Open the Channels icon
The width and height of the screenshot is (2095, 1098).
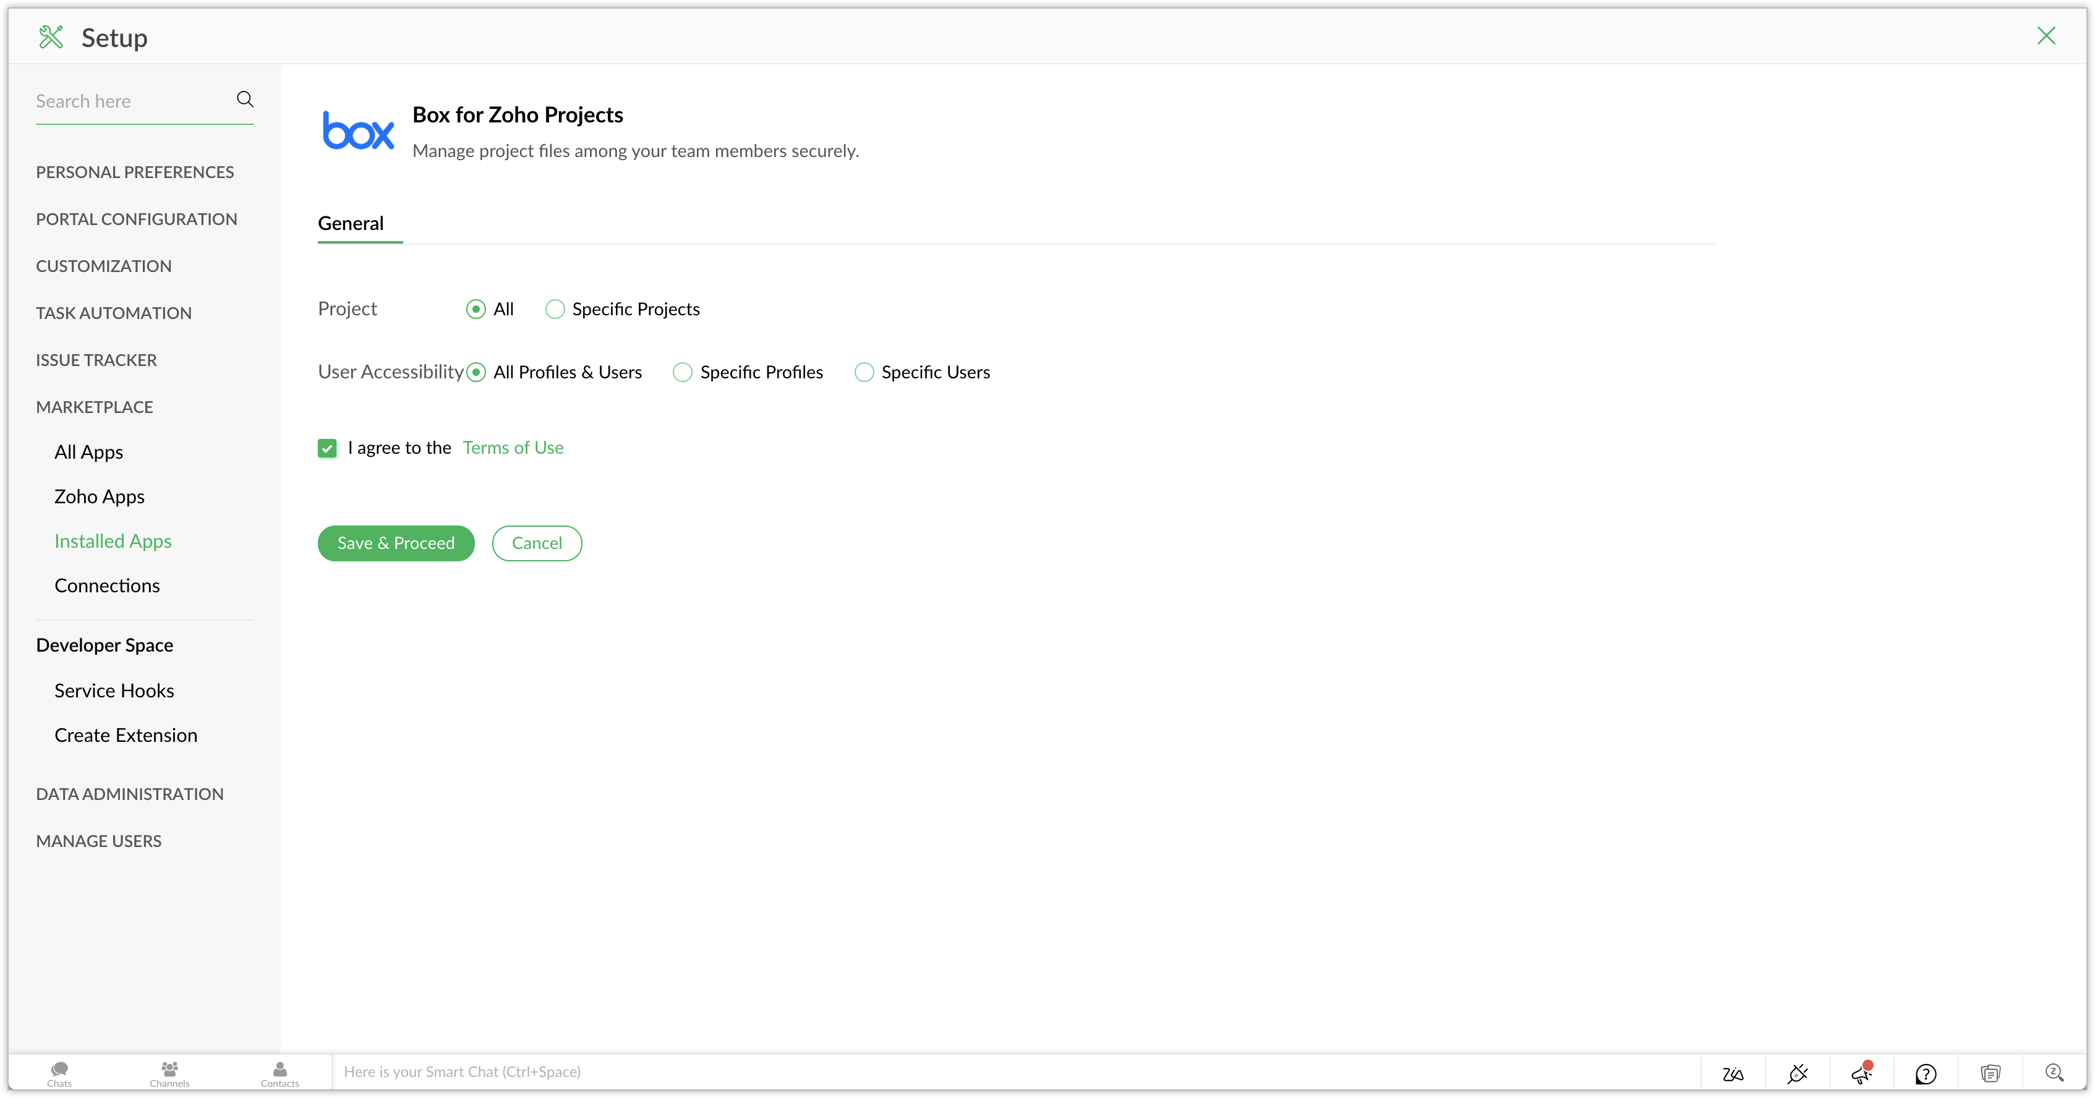[169, 1073]
